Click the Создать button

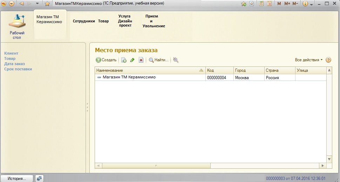coord(106,60)
